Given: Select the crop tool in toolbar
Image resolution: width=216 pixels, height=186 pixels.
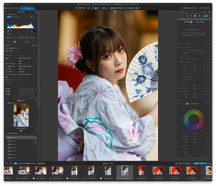Looking at the screenshot, I should [x=115, y=8].
